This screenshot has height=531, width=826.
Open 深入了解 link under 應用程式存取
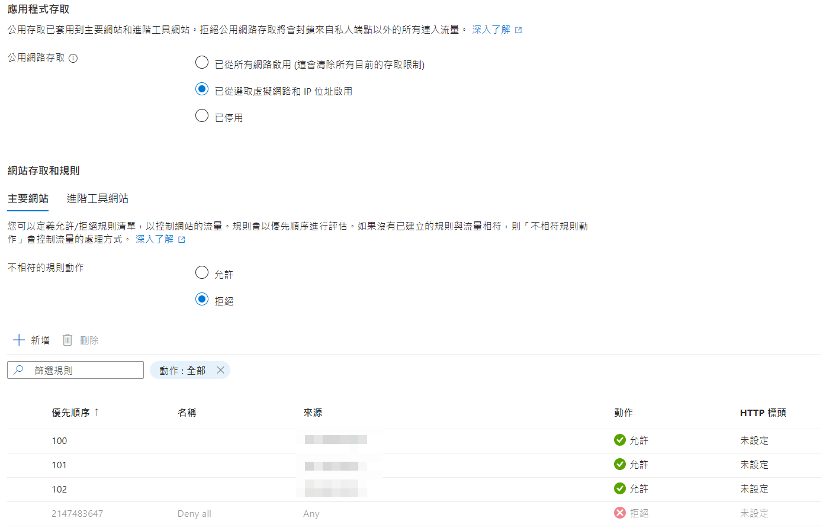(x=491, y=30)
